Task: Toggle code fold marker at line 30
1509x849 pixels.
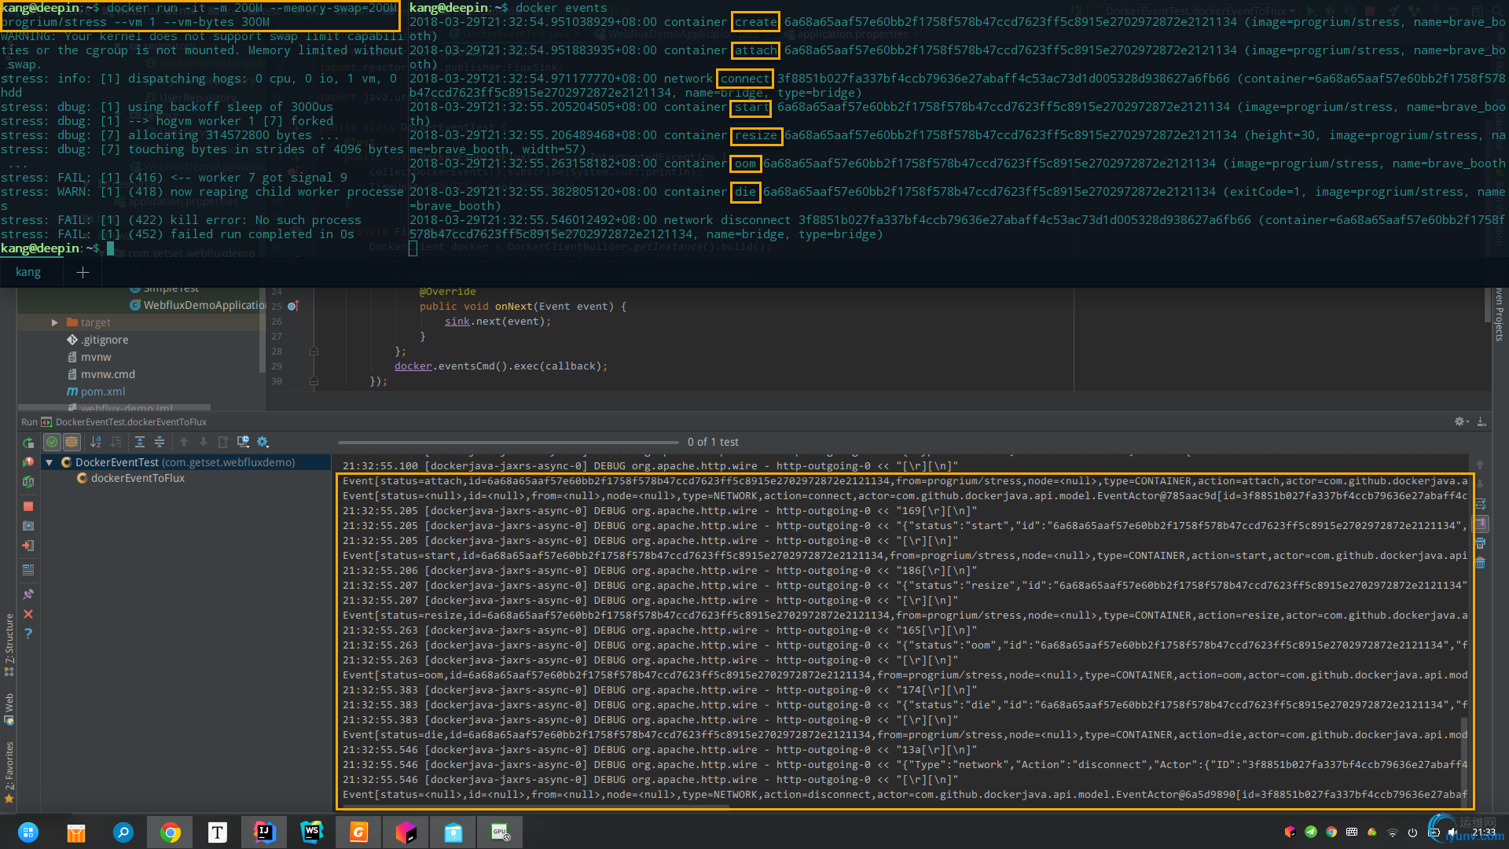Action: pos(314,381)
